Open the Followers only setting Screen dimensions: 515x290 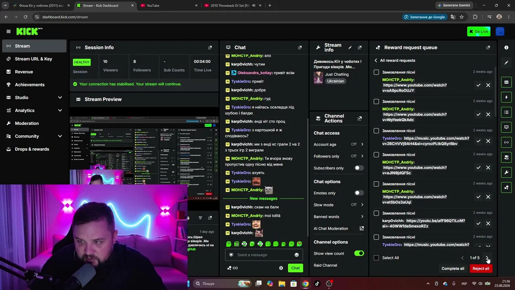(x=339, y=156)
